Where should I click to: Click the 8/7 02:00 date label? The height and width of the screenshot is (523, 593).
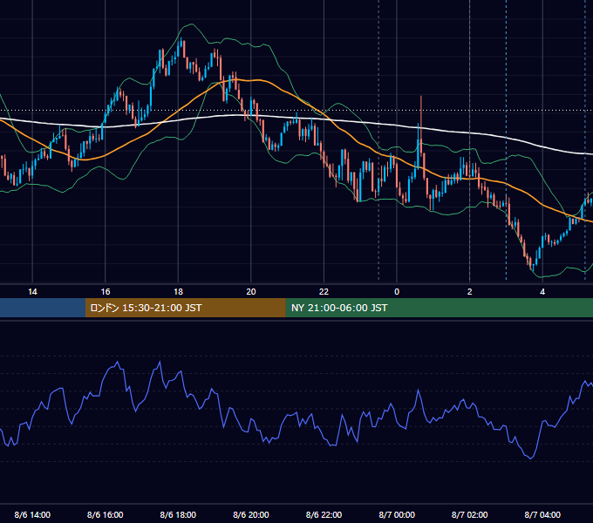470,514
